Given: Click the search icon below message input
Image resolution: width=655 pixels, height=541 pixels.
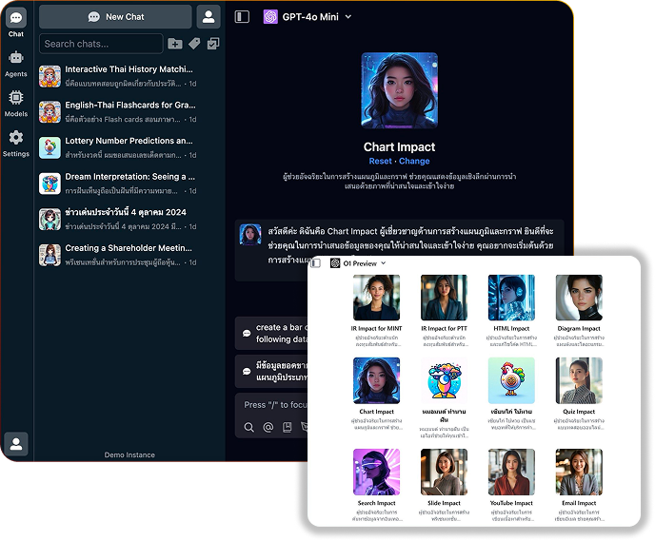Looking at the screenshot, I should [x=248, y=427].
